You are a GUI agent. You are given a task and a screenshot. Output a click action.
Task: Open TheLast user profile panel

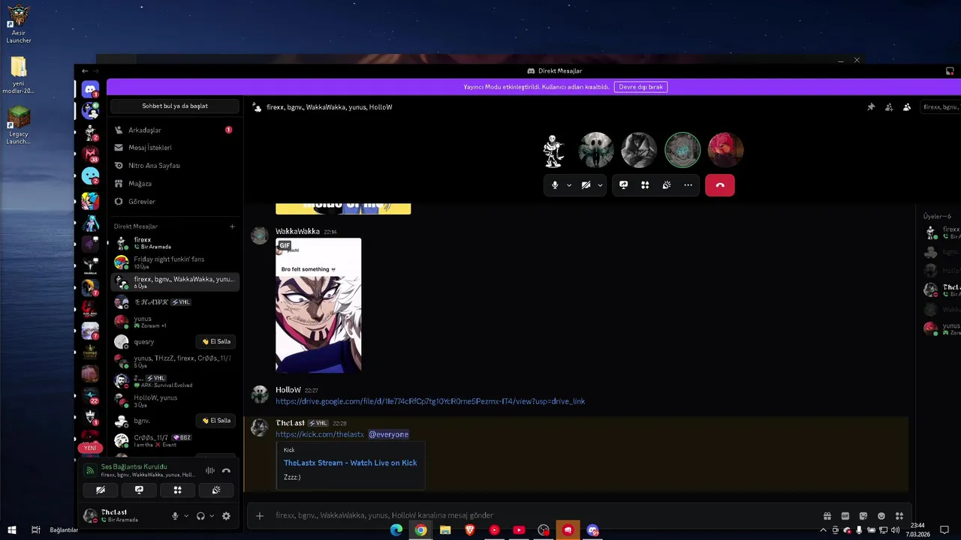(123, 515)
